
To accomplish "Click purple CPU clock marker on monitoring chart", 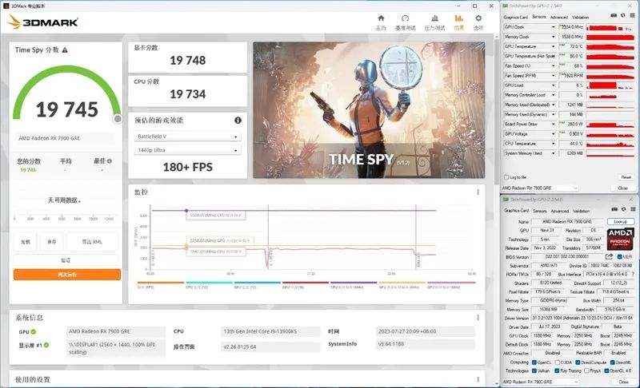I will (186, 211).
